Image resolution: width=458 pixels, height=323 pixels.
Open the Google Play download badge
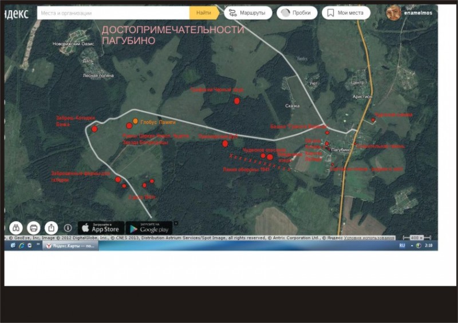click(149, 228)
